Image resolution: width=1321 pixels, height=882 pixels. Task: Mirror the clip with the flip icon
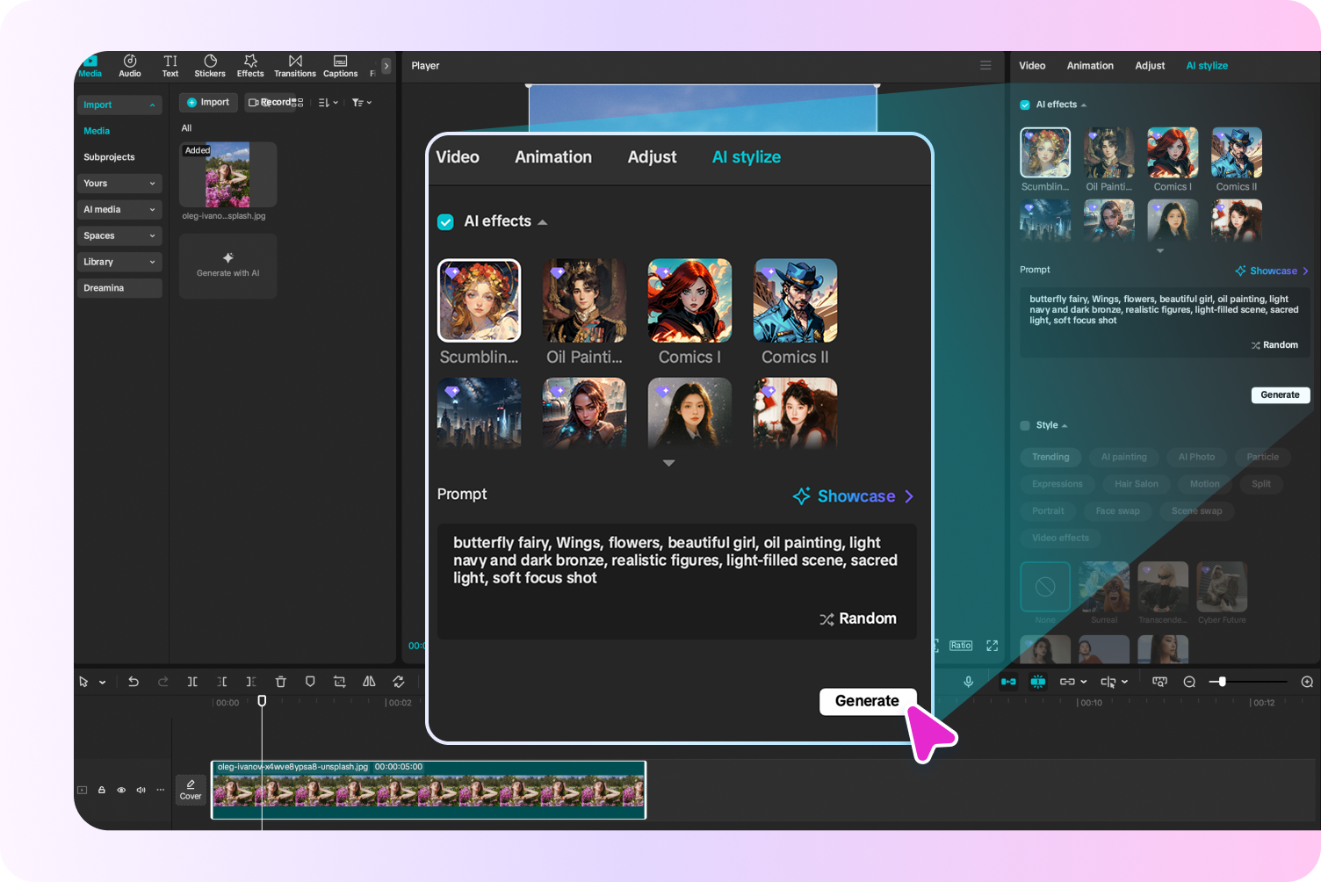click(x=369, y=682)
